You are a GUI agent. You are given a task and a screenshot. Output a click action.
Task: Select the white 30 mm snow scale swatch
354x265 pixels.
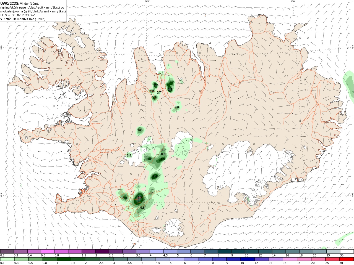click(x=347, y=251)
